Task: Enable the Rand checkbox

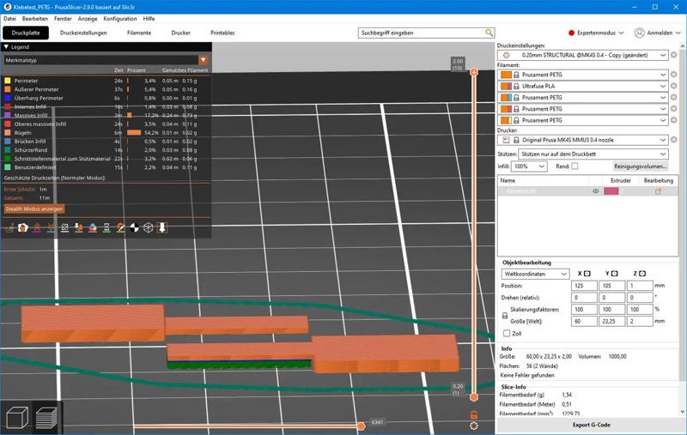Action: coord(575,166)
